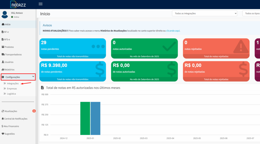Click the warning triangle on notas rejeitadas card

pyautogui.click(x=241, y=47)
